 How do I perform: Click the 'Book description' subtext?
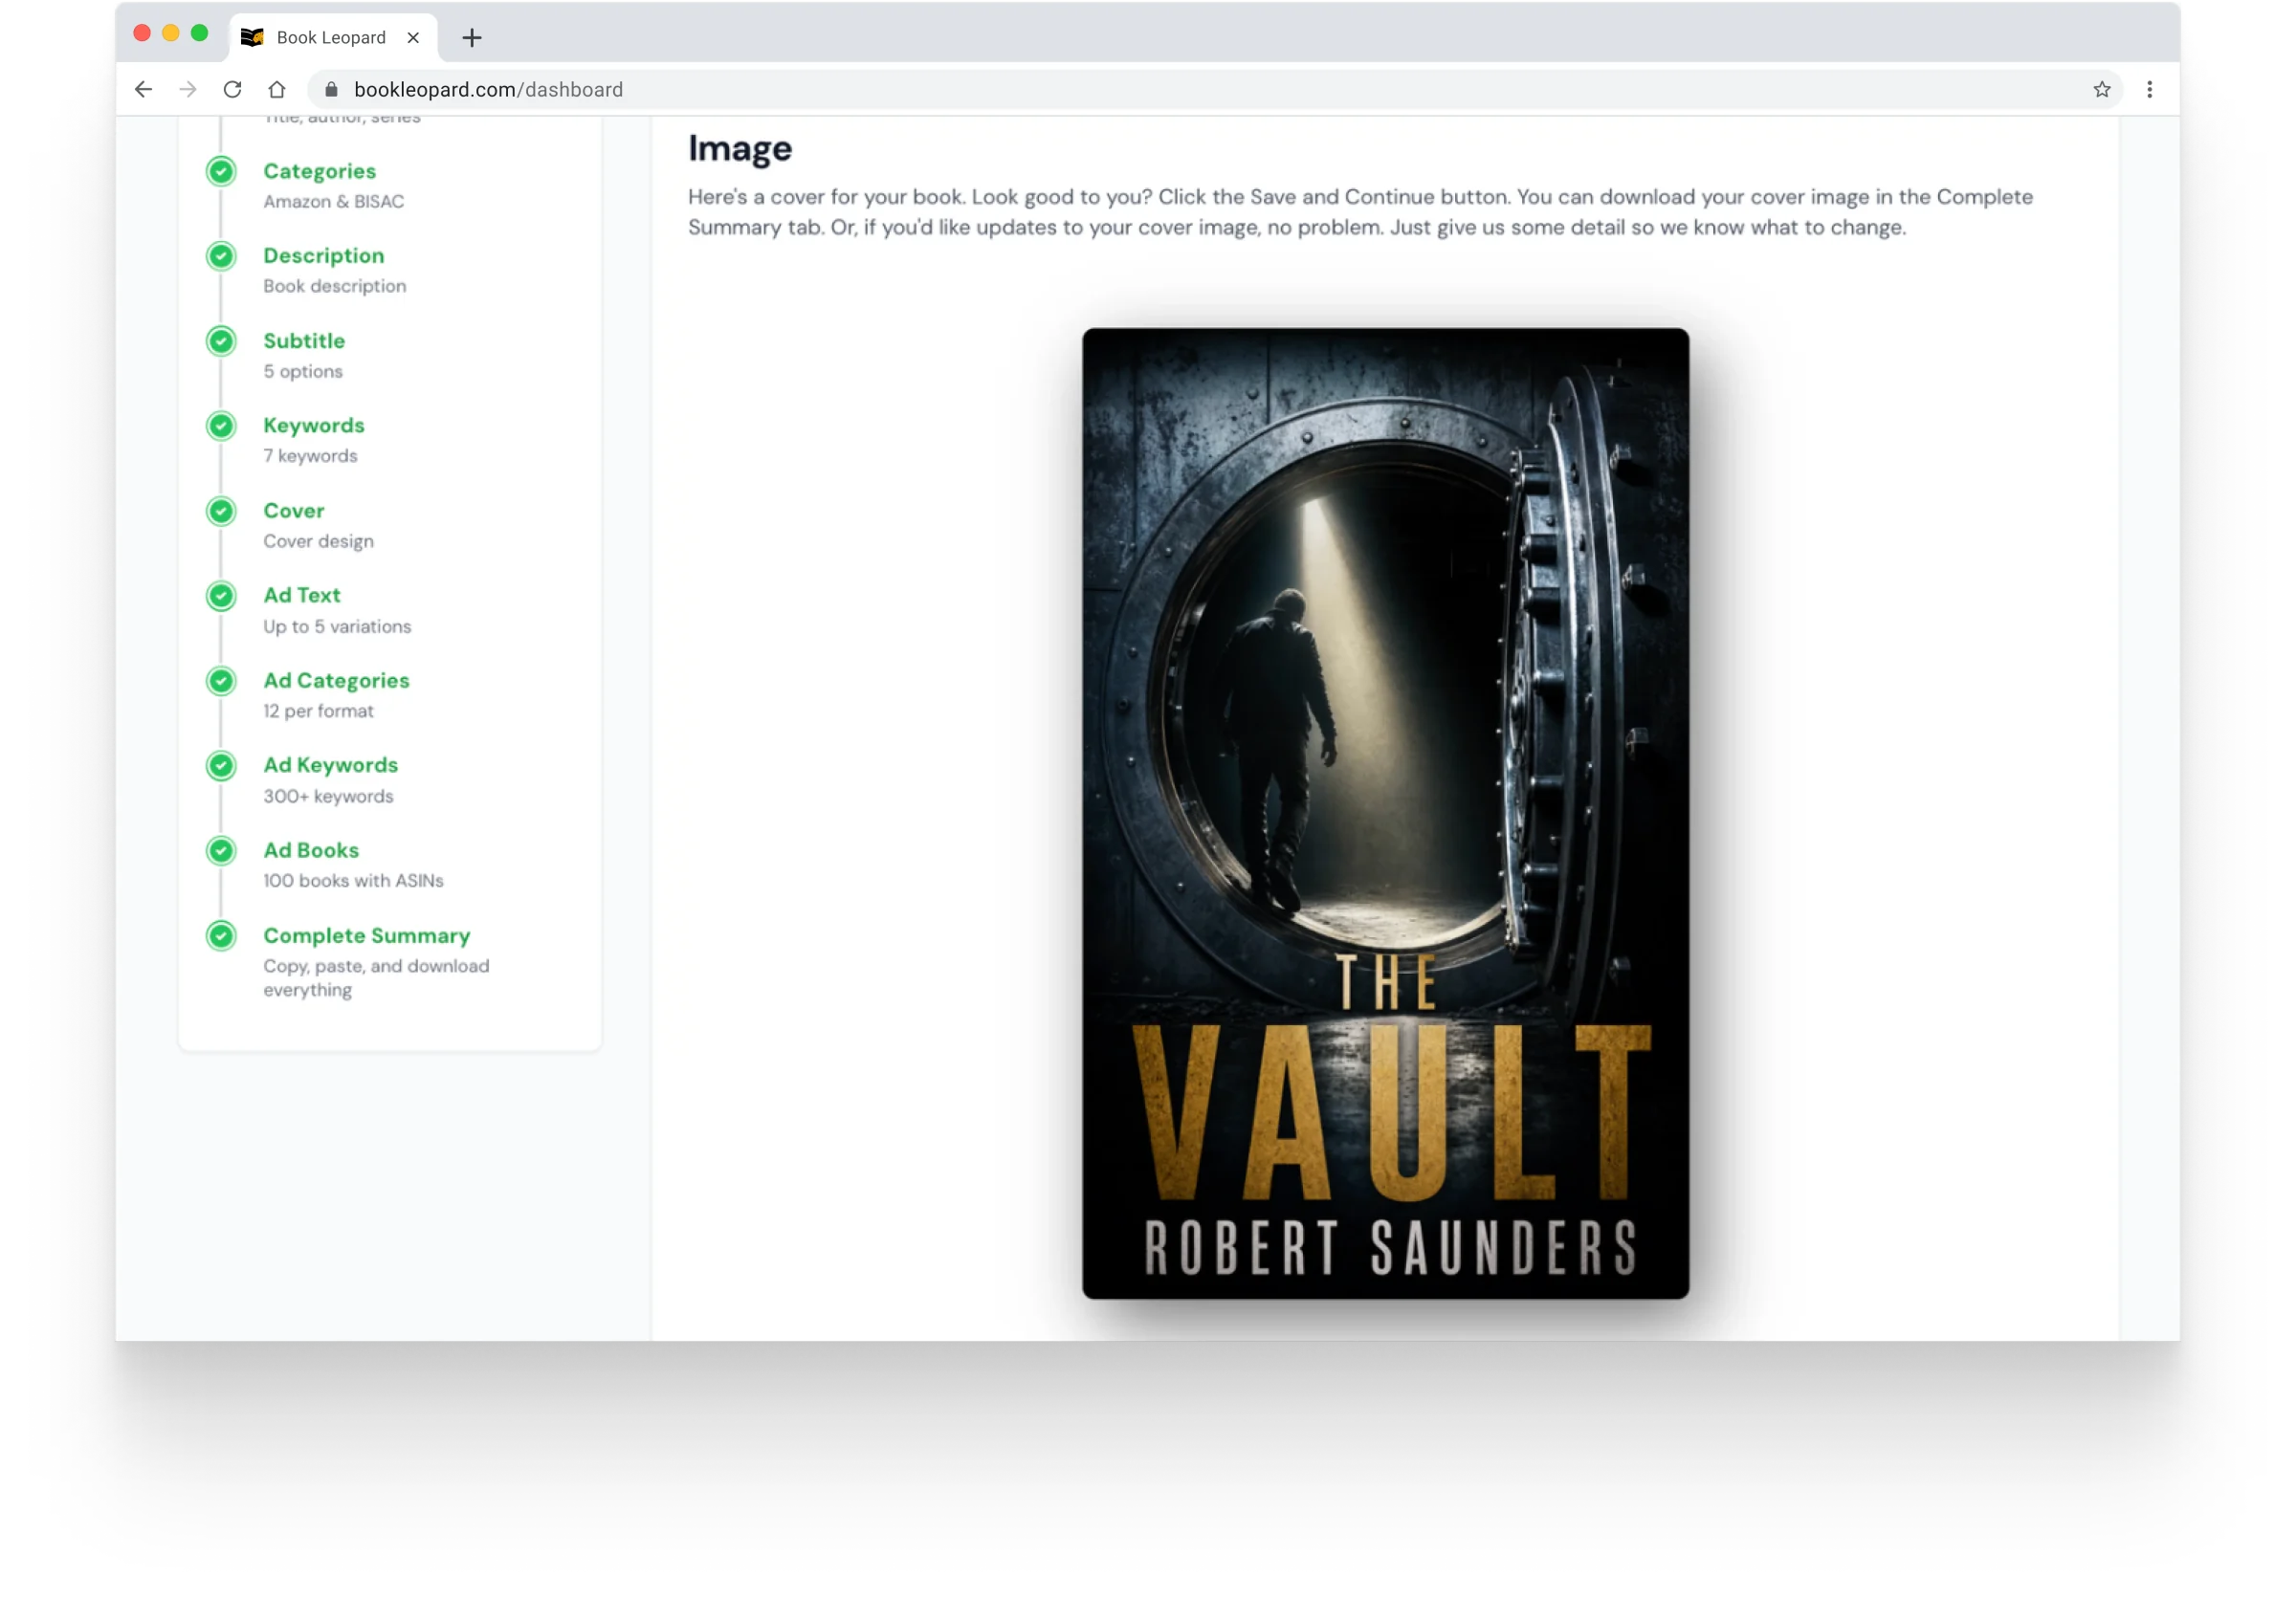point(335,287)
